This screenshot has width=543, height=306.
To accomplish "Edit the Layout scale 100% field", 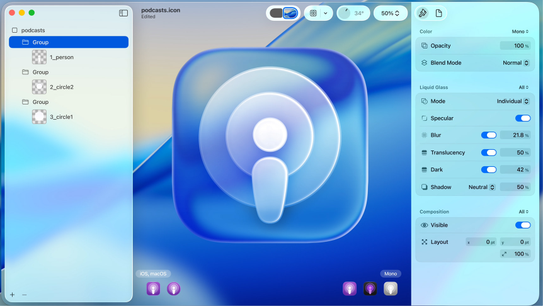I will (515, 254).
